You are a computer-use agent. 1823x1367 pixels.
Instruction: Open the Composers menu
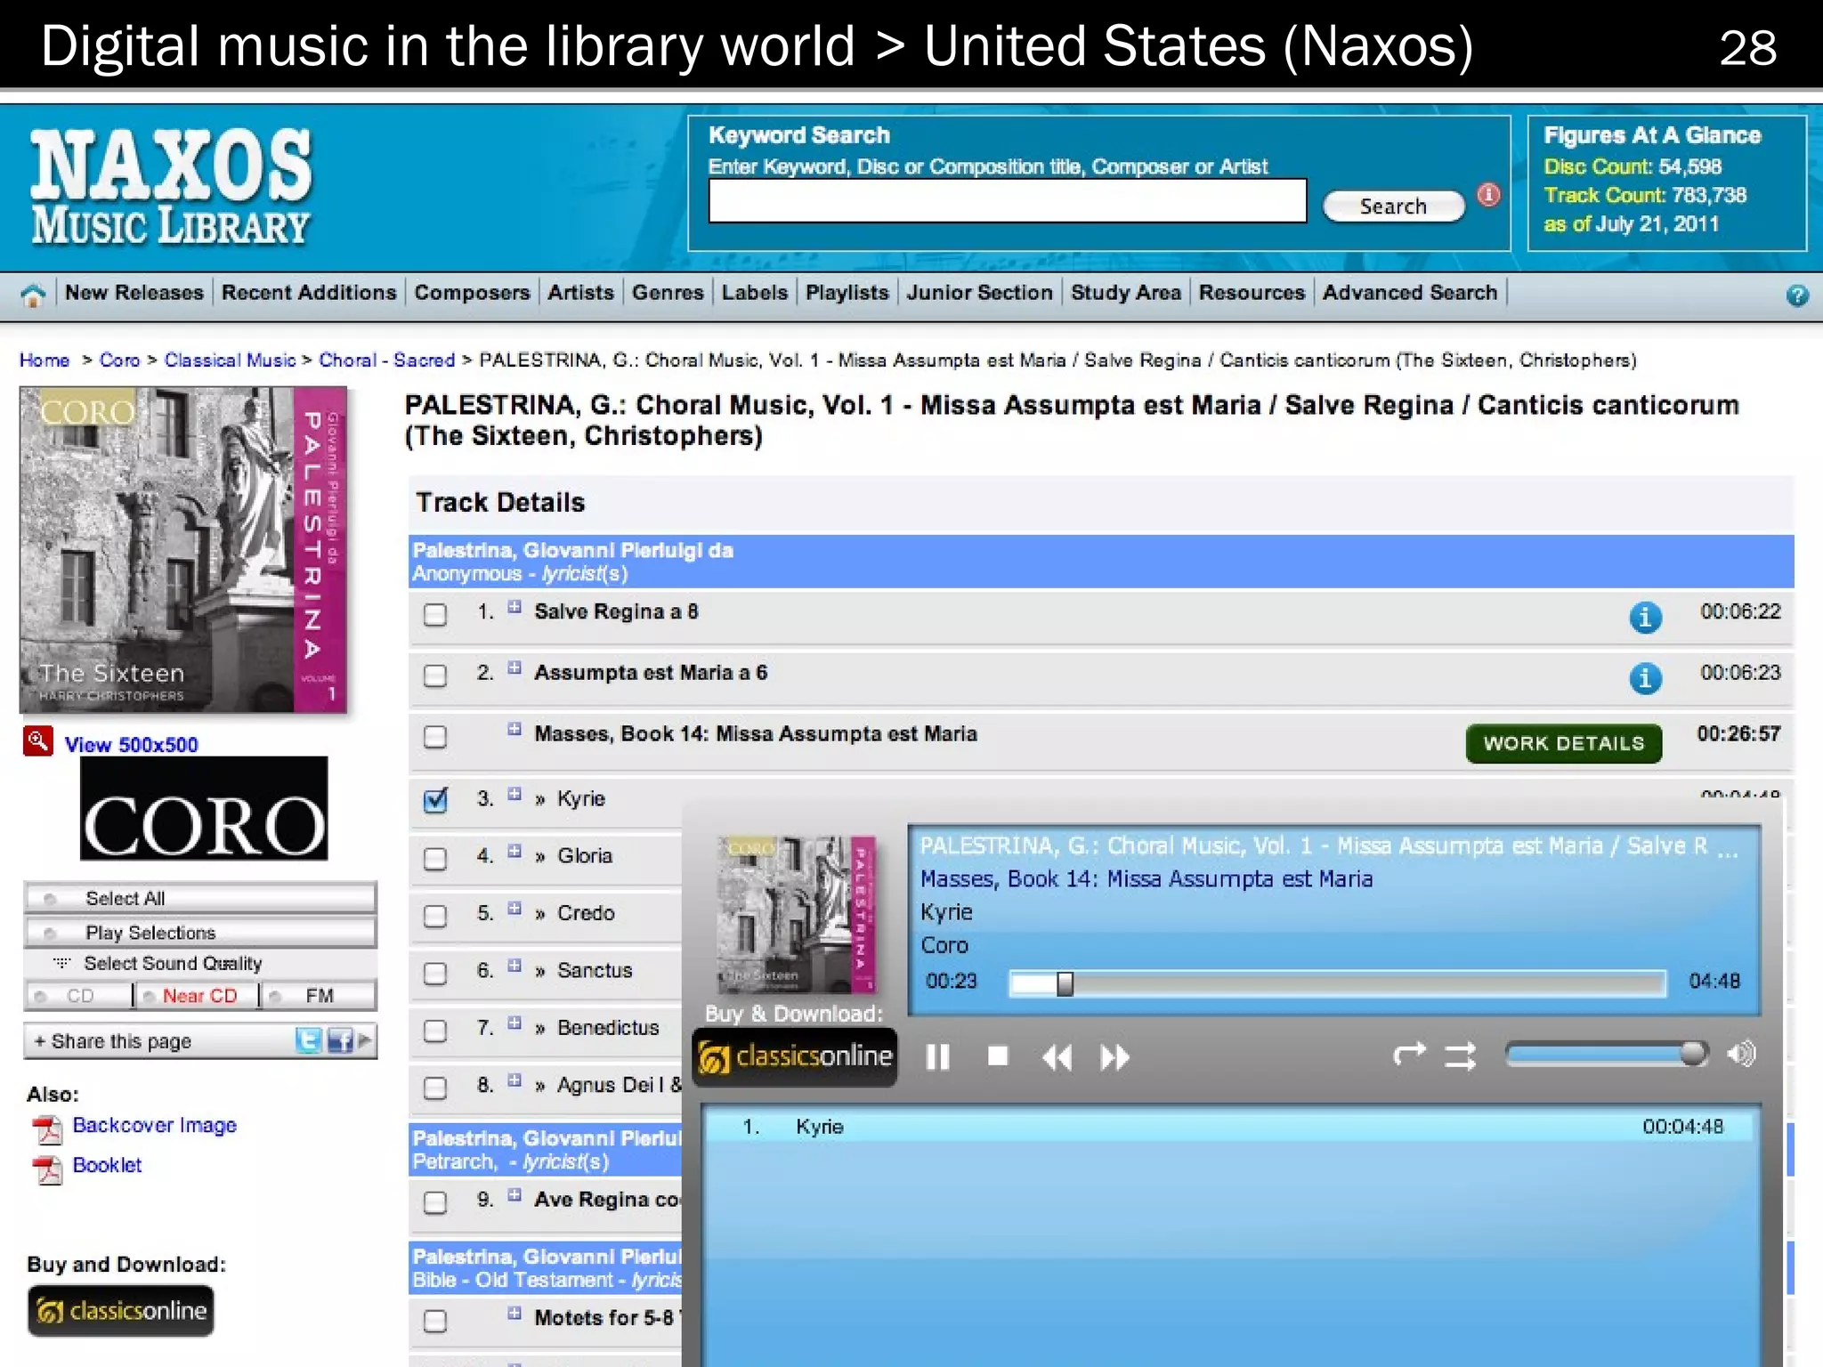click(472, 293)
